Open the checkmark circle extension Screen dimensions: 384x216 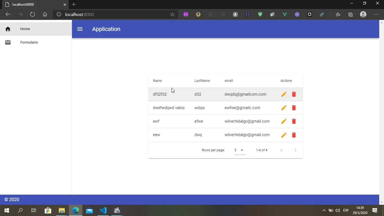click(x=297, y=14)
